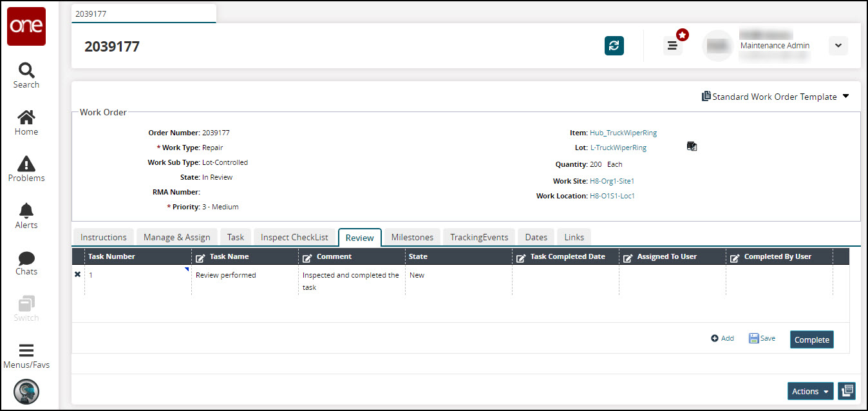
Task: Click the Comment column edit icon
Action: 307,258
